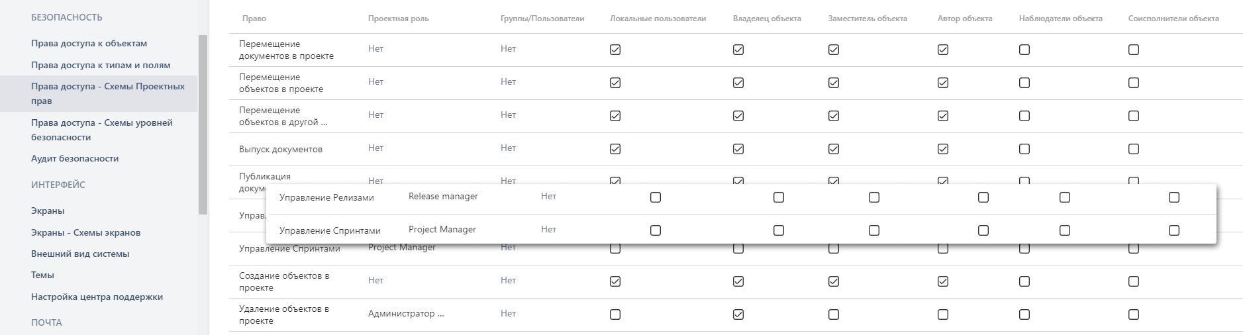Open Права доступа к объектам settings

point(89,43)
